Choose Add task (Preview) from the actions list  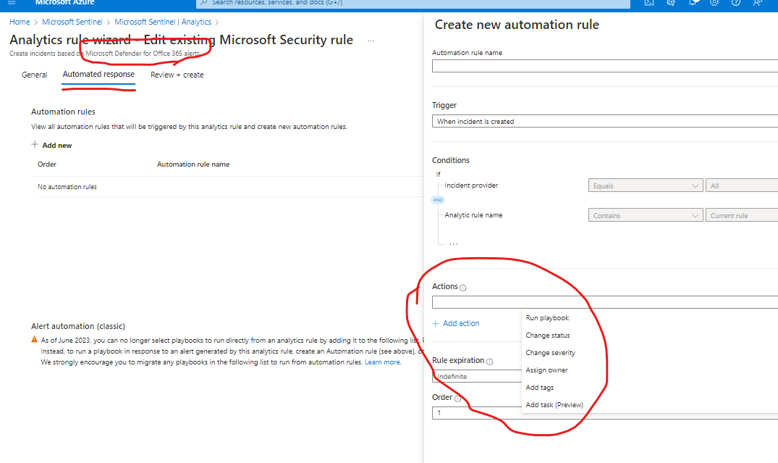click(x=554, y=405)
